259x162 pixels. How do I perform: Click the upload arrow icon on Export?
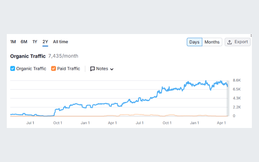click(x=230, y=42)
